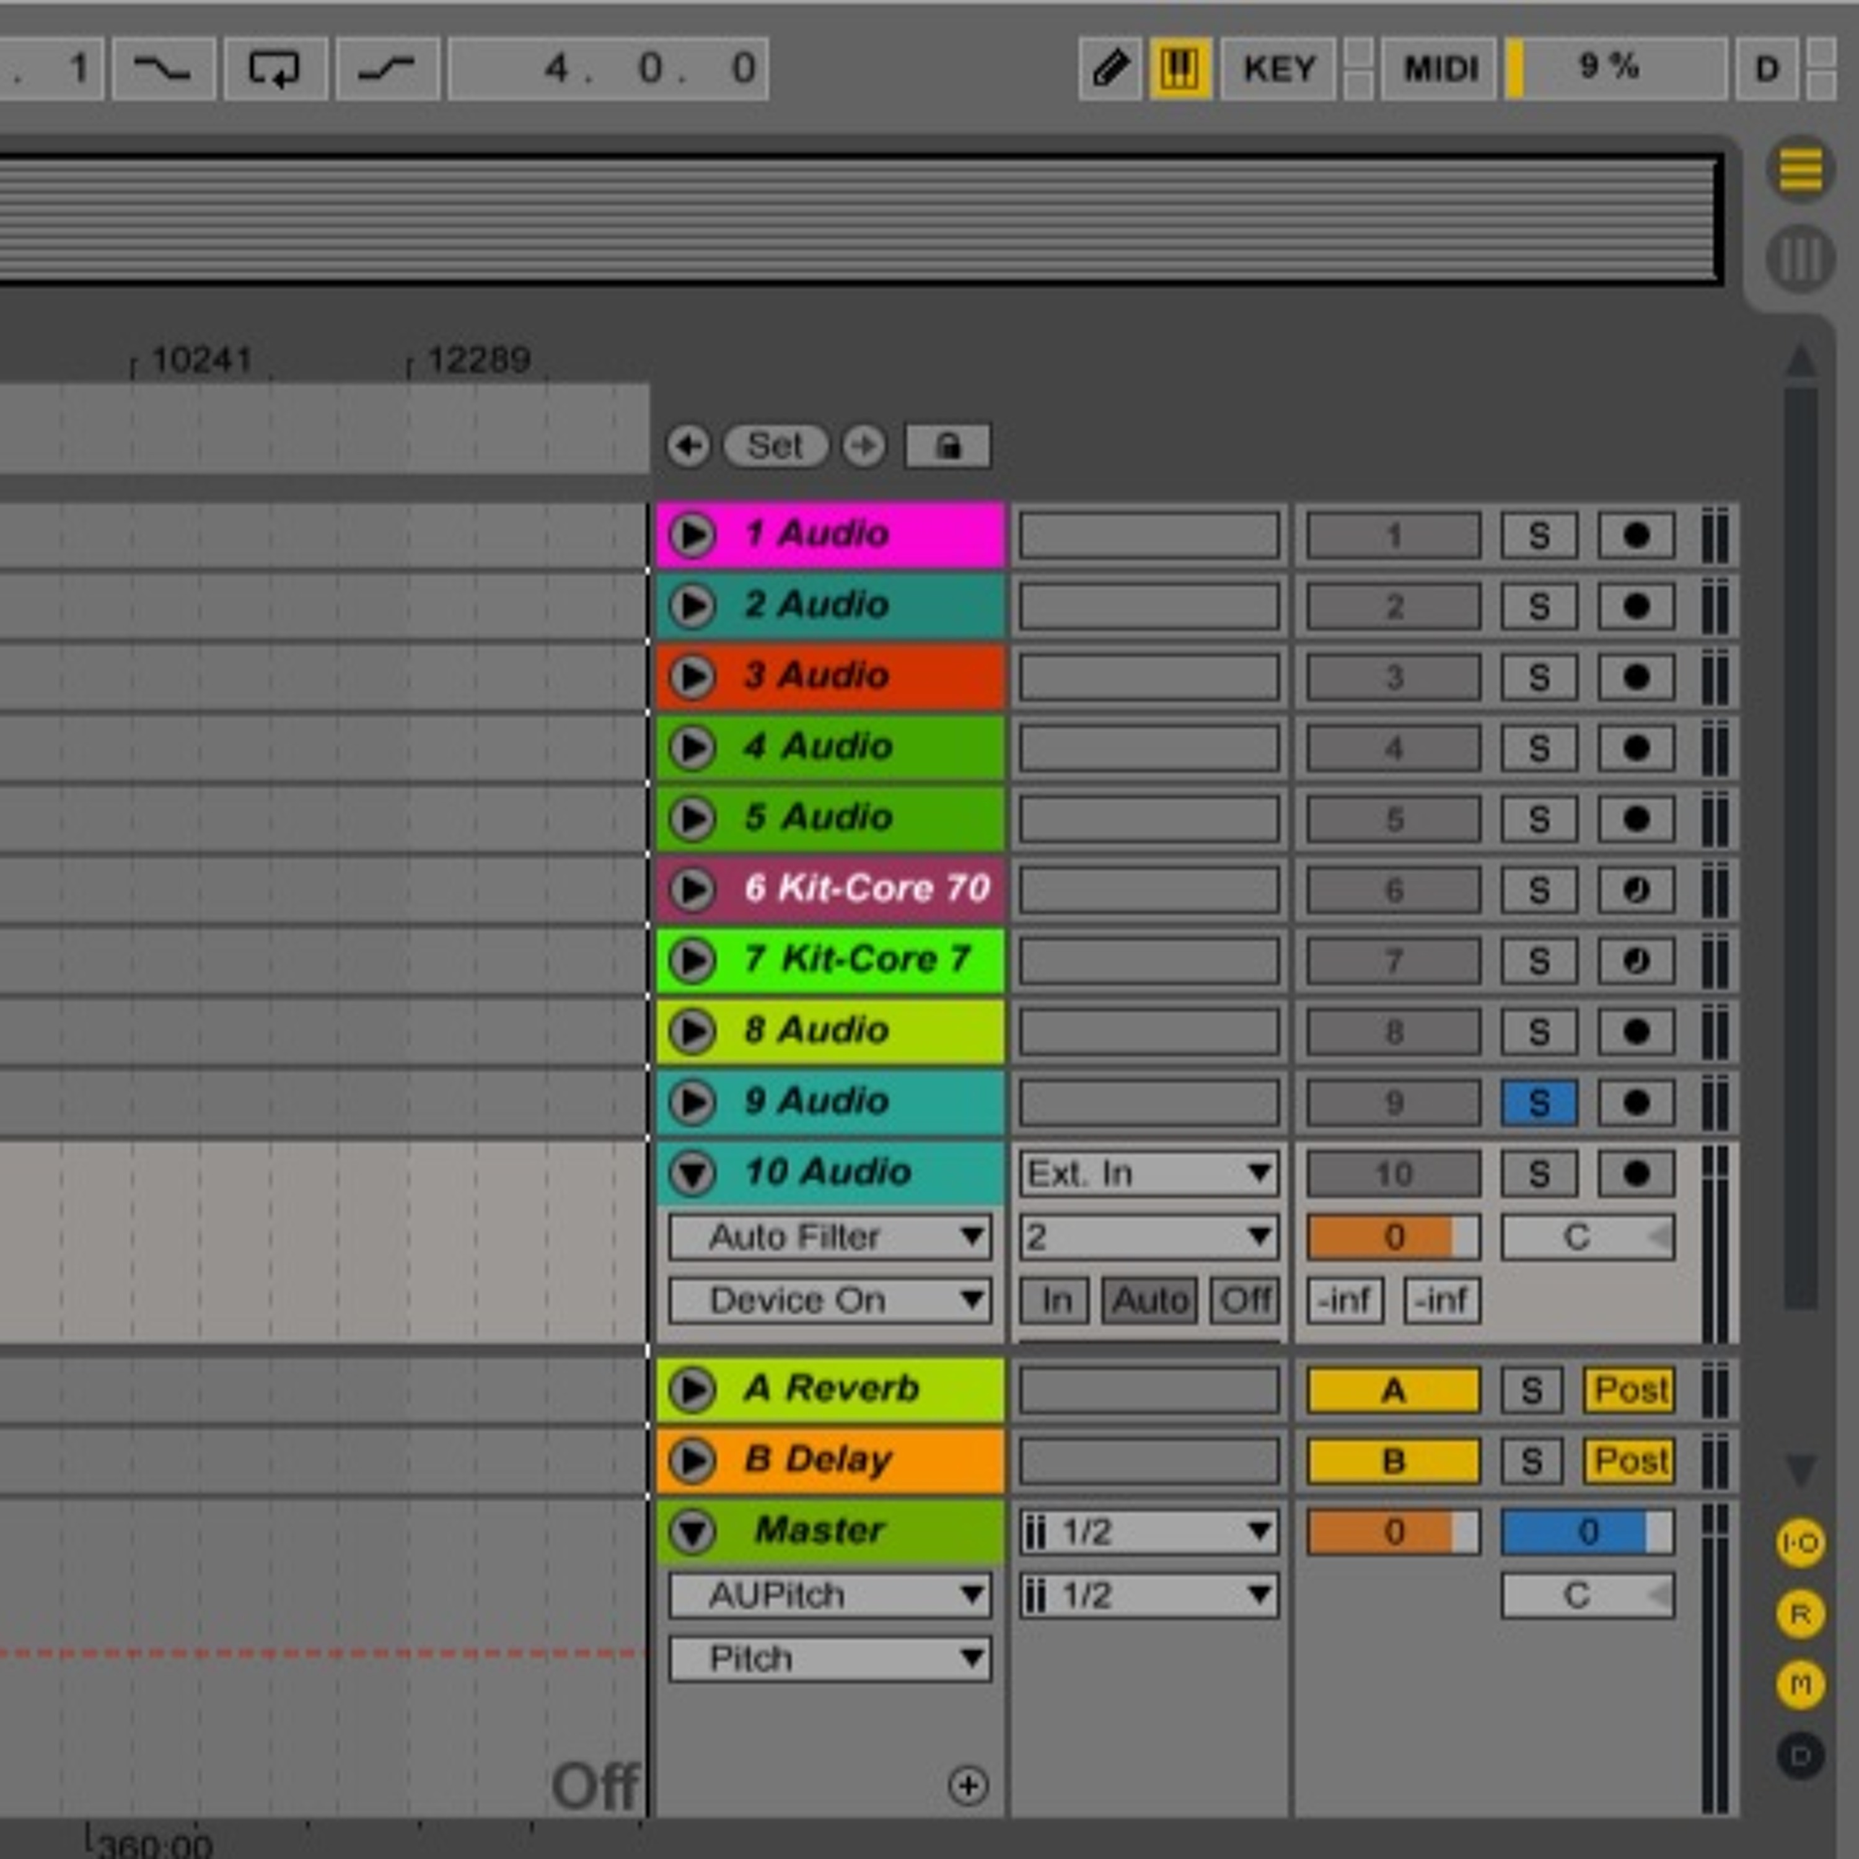Select Auto monitoring on 10 Audio
Screen dimensions: 1859x1859
tap(1149, 1301)
